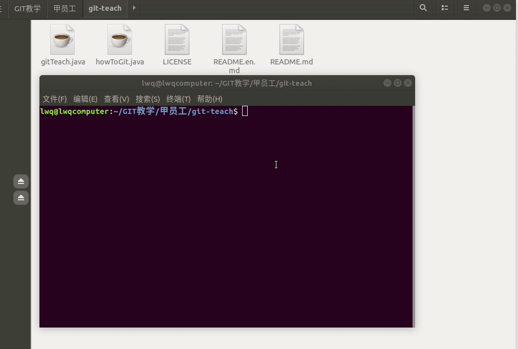Select the howToGit.java file icon
Screen dimensions: 518x349
click(120, 39)
